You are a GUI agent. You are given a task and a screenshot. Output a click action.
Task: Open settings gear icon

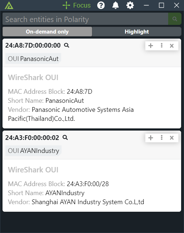click(130, 5)
